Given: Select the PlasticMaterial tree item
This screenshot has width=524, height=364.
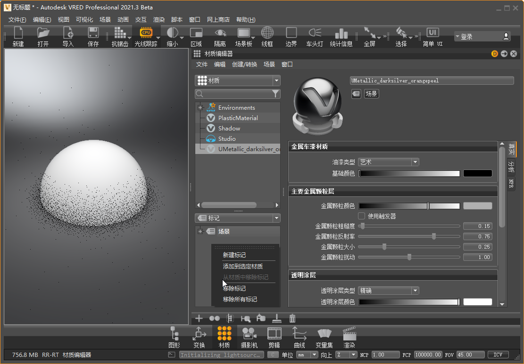Looking at the screenshot, I should tap(238, 118).
